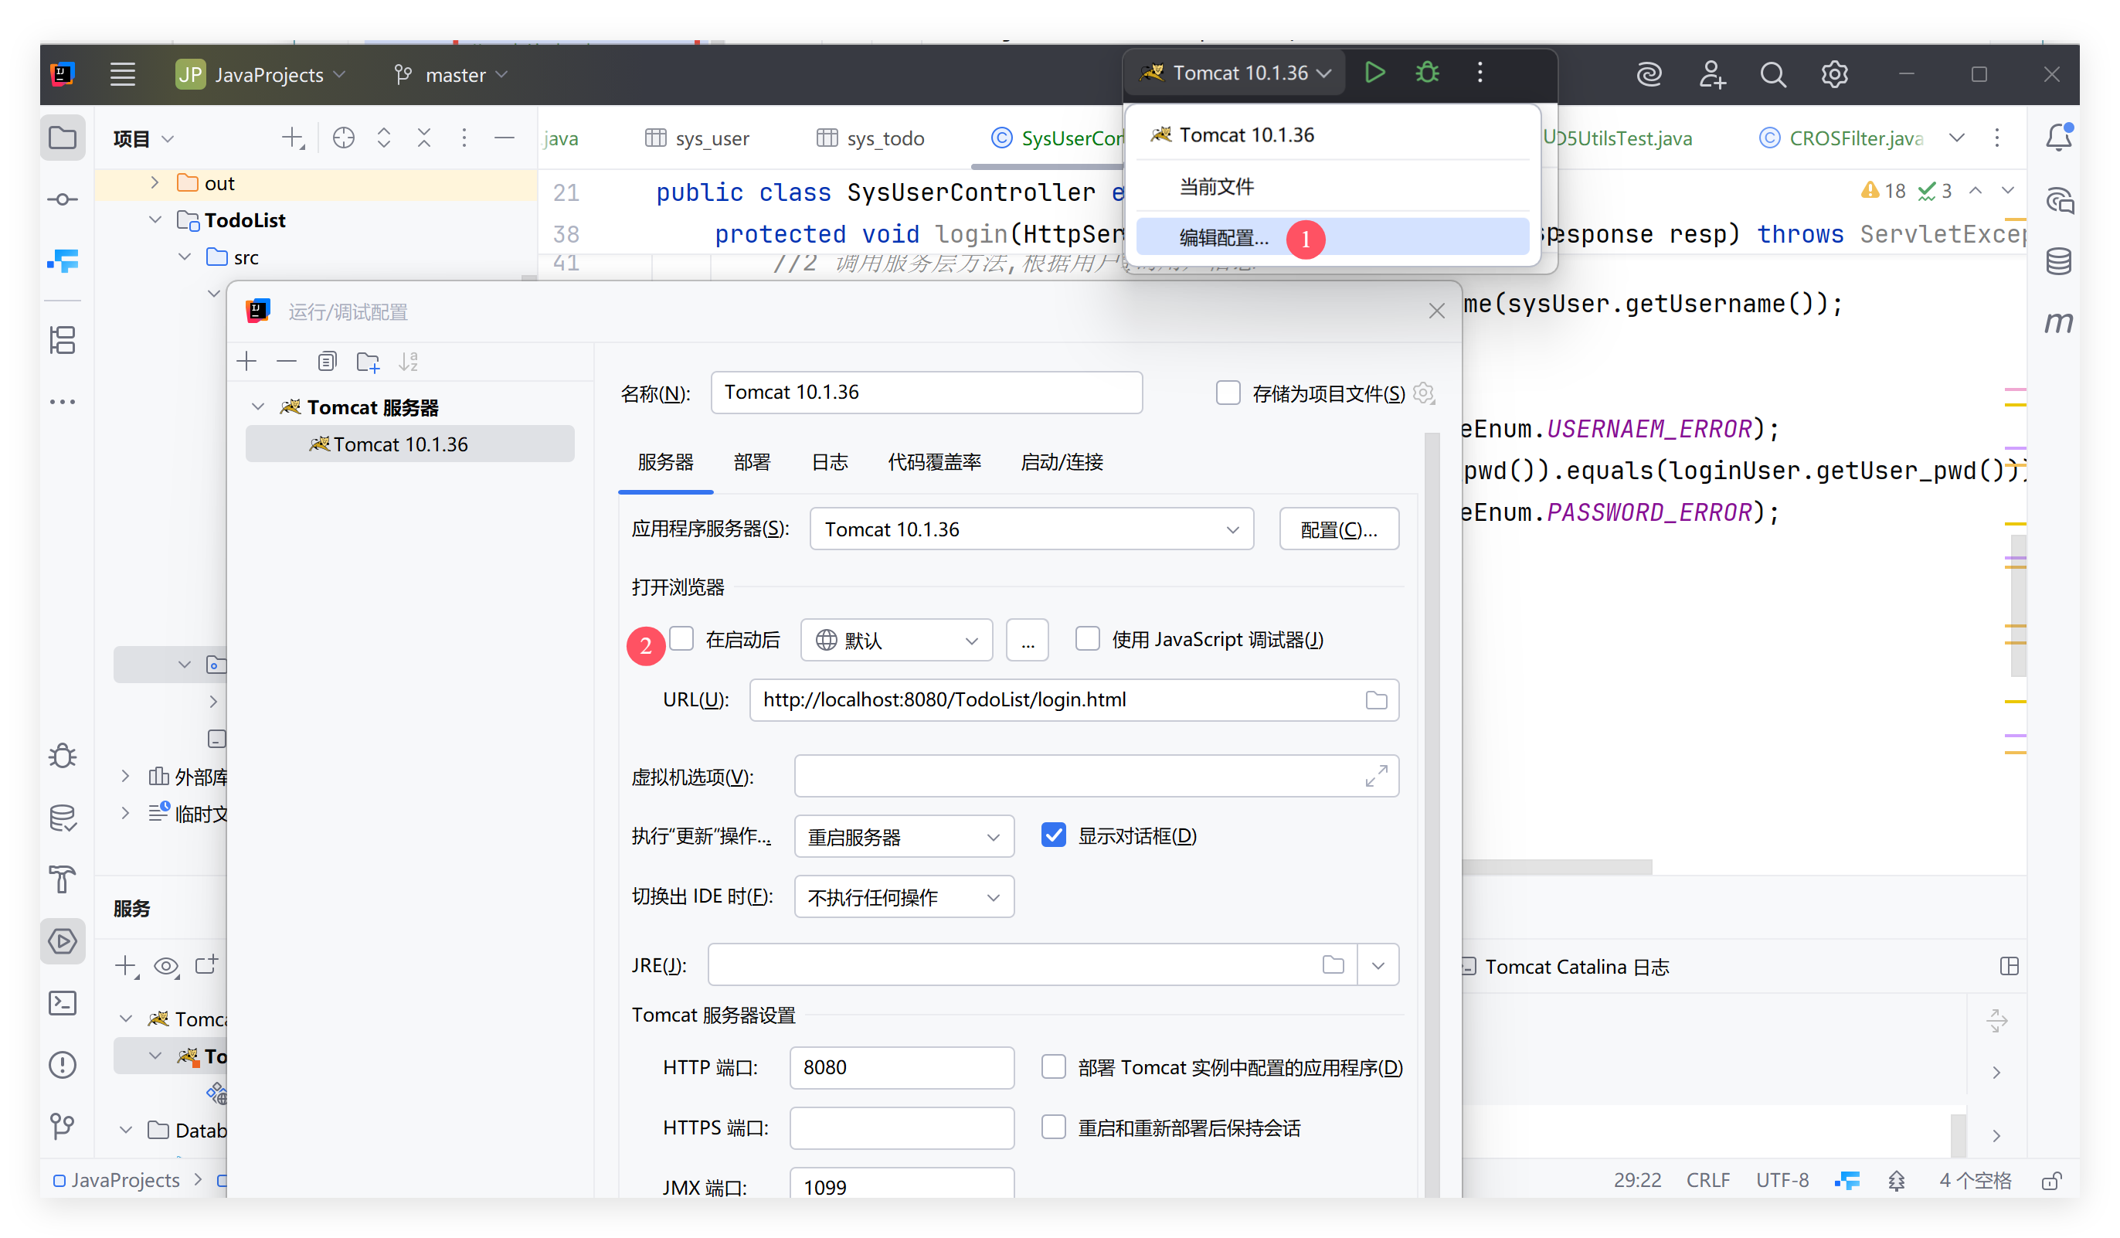Open the default browser dropdown

(x=896, y=640)
